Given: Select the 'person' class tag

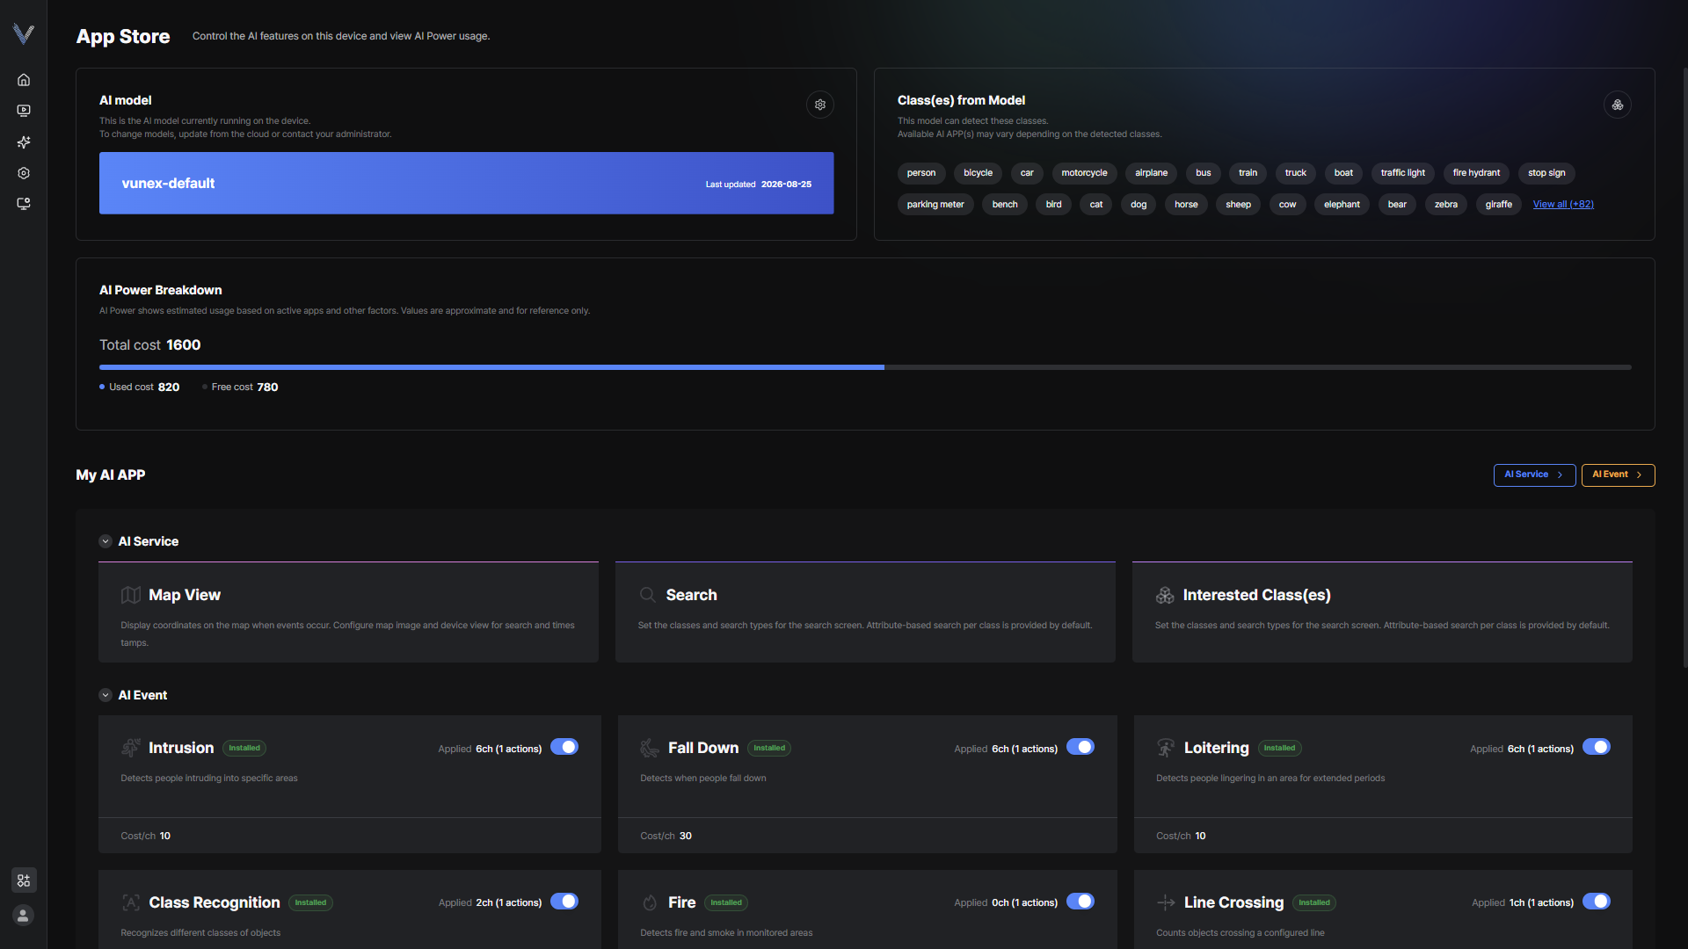Looking at the screenshot, I should coord(921,173).
